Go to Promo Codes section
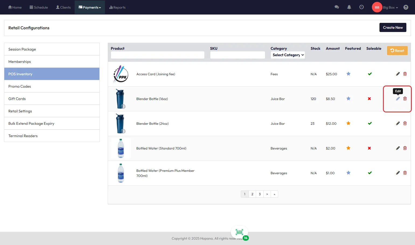This screenshot has width=415, height=245. click(20, 86)
